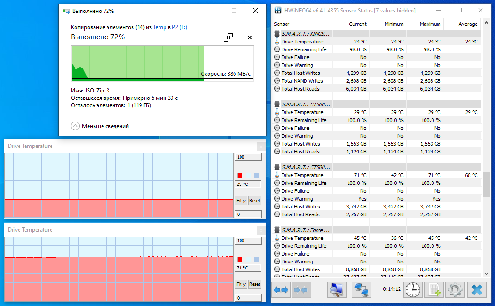Click the '71 °C' value field on lower graph
The width and height of the screenshot is (495, 306).
pyautogui.click(x=248, y=268)
